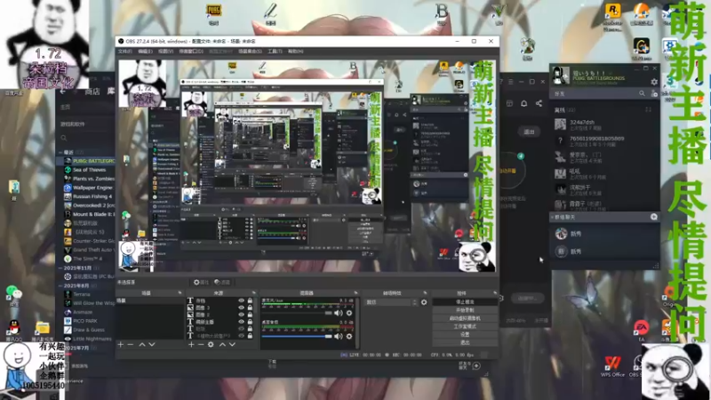Open Mic/Aux gear settings in OBS mixer
Viewport: 711px width, 400px height.
click(349, 313)
